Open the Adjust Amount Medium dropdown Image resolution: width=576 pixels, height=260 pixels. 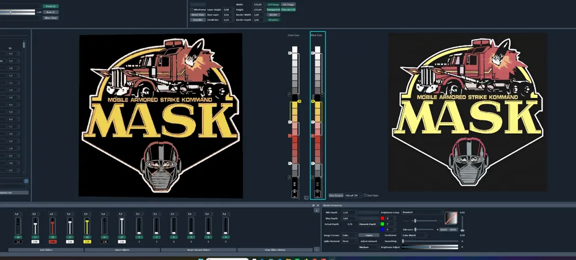tap(369, 247)
